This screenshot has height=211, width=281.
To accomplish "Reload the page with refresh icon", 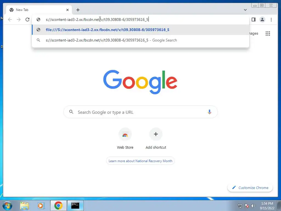I will (x=27, y=20).
